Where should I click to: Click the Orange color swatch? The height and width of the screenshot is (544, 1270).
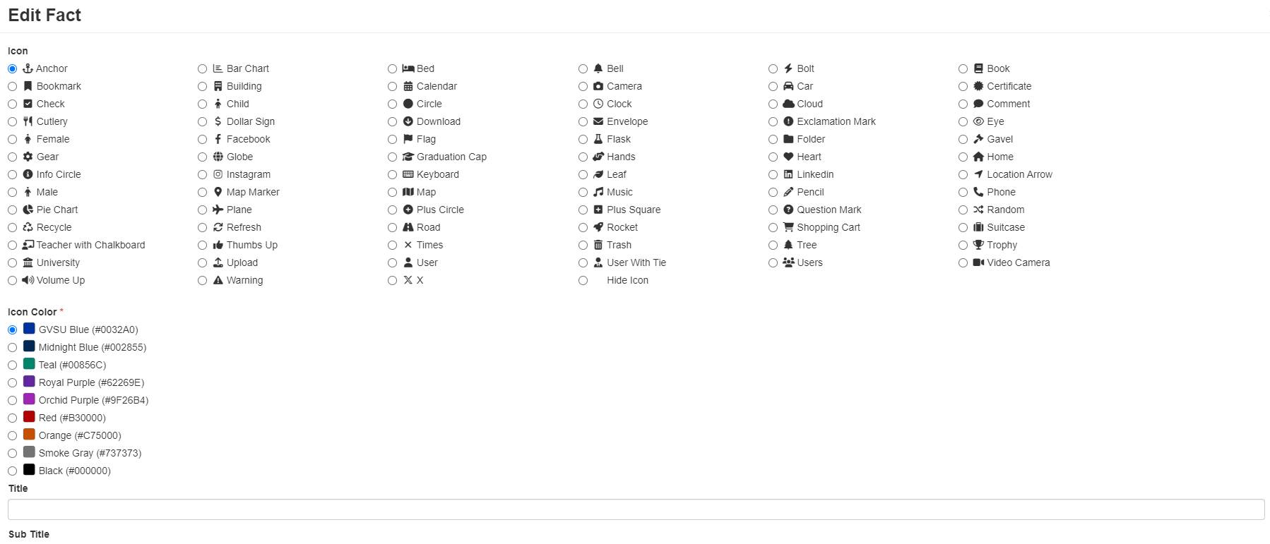(x=29, y=435)
